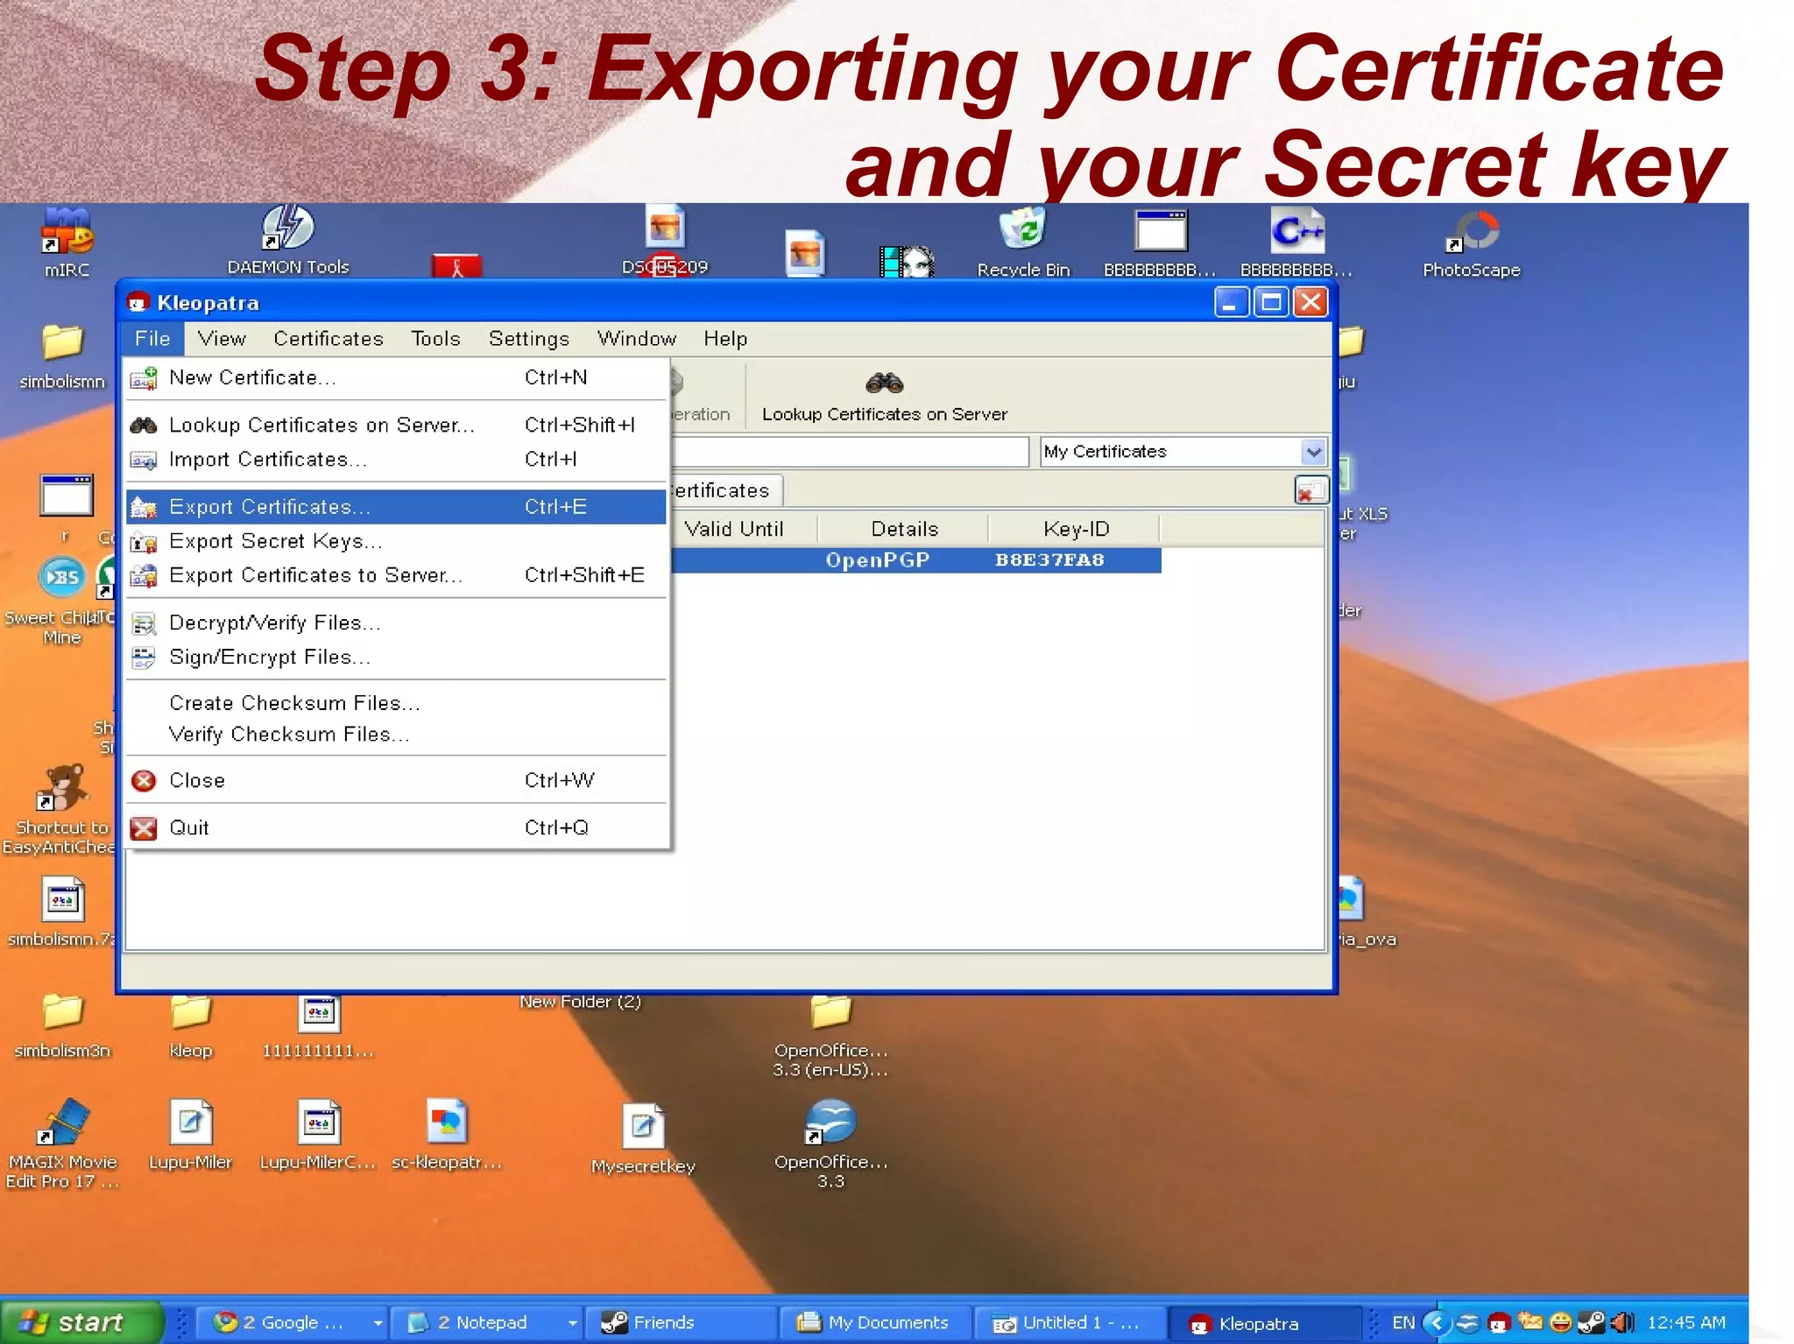Open the Window menu

[x=637, y=339]
